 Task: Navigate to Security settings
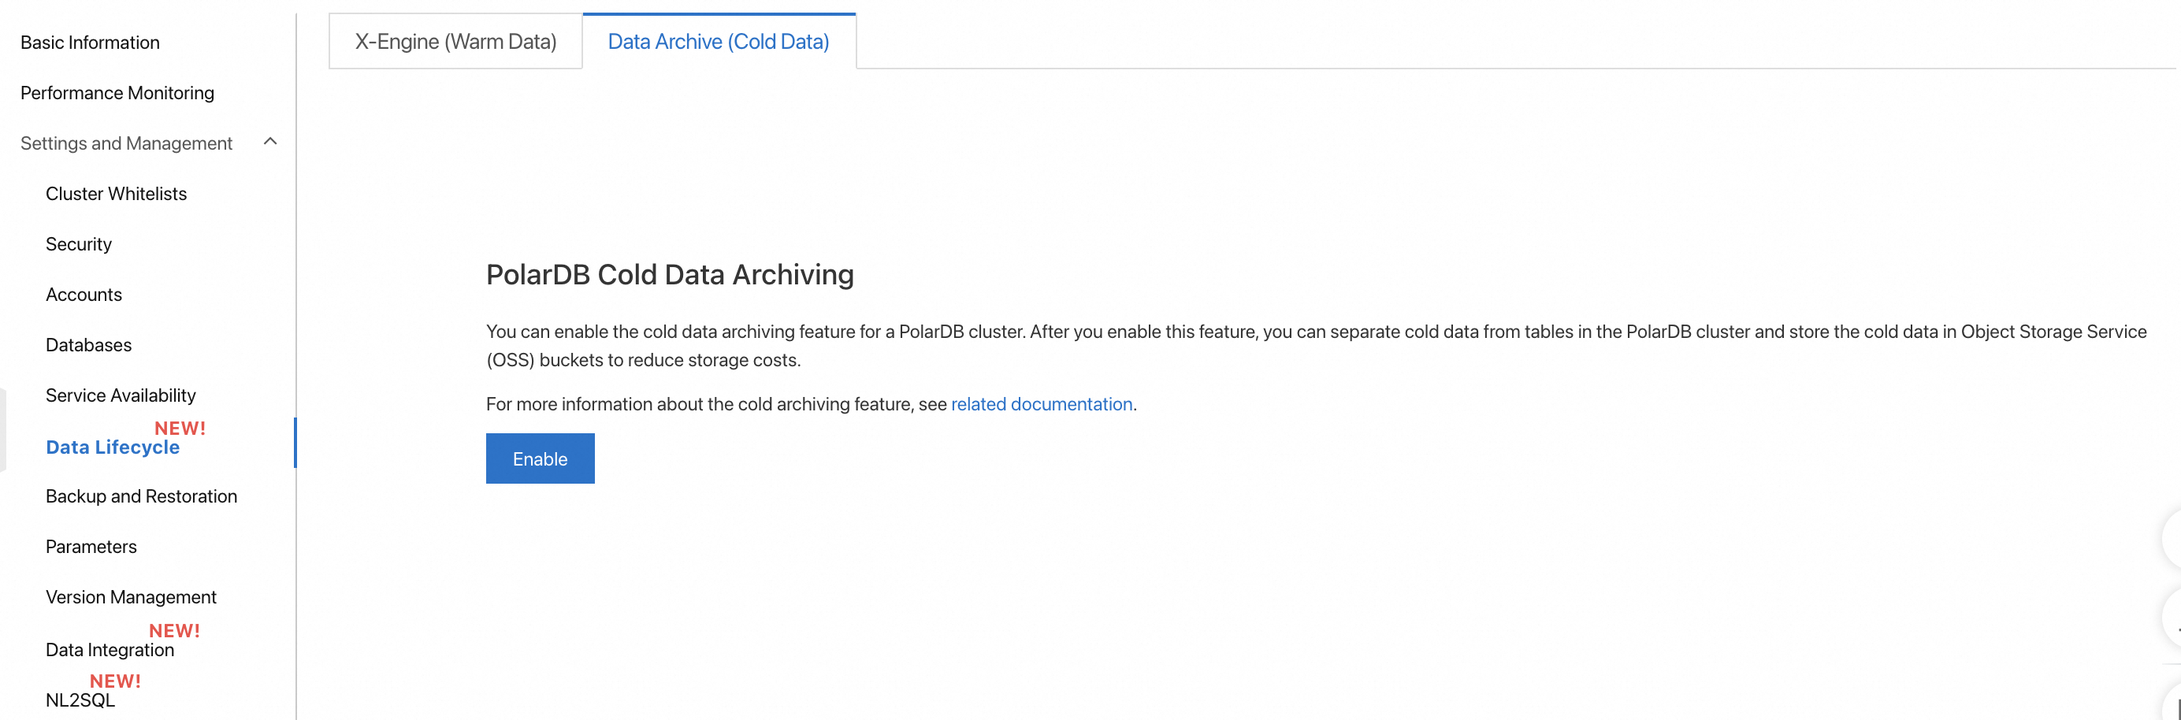[79, 244]
